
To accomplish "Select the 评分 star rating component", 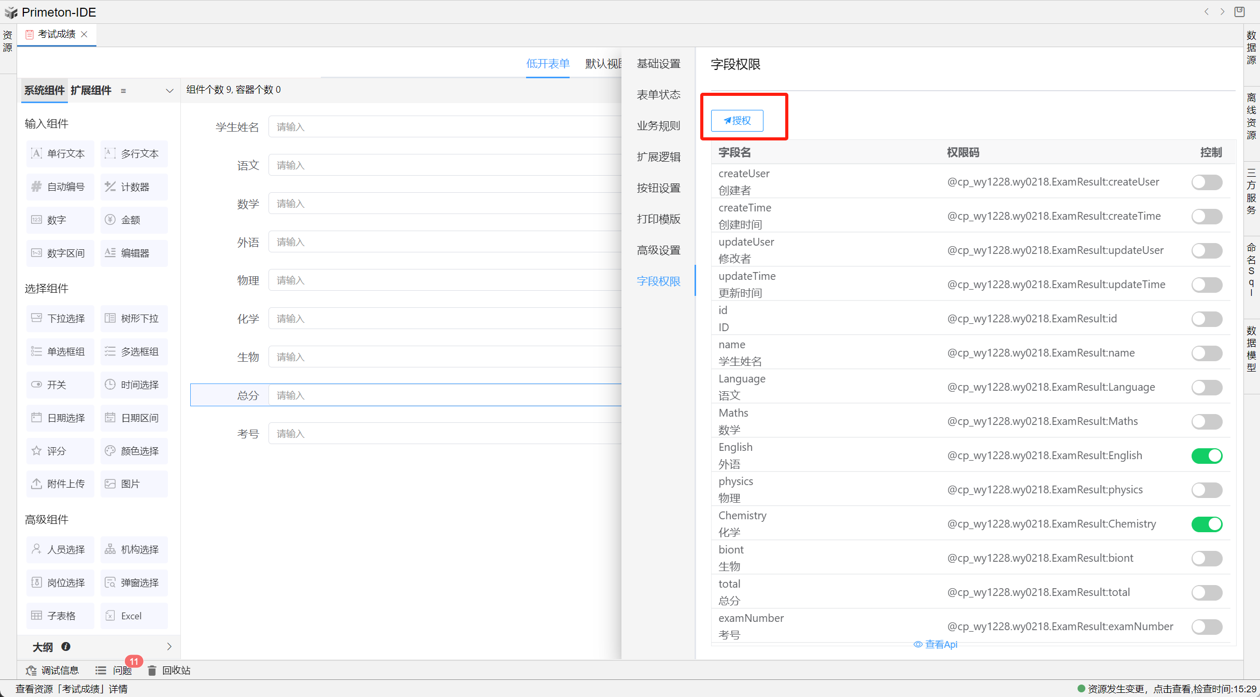I will pos(60,451).
